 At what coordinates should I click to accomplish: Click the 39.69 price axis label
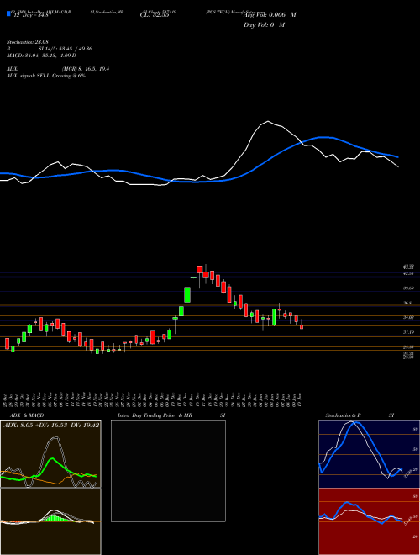[x=409, y=288]
